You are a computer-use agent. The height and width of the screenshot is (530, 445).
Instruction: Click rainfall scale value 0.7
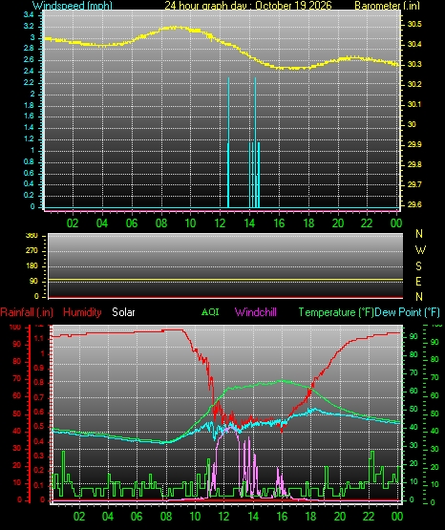click(x=39, y=397)
